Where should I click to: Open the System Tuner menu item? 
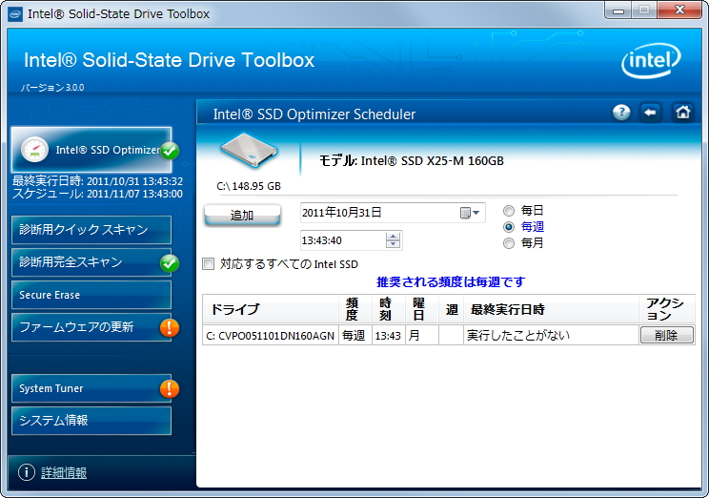click(91, 388)
